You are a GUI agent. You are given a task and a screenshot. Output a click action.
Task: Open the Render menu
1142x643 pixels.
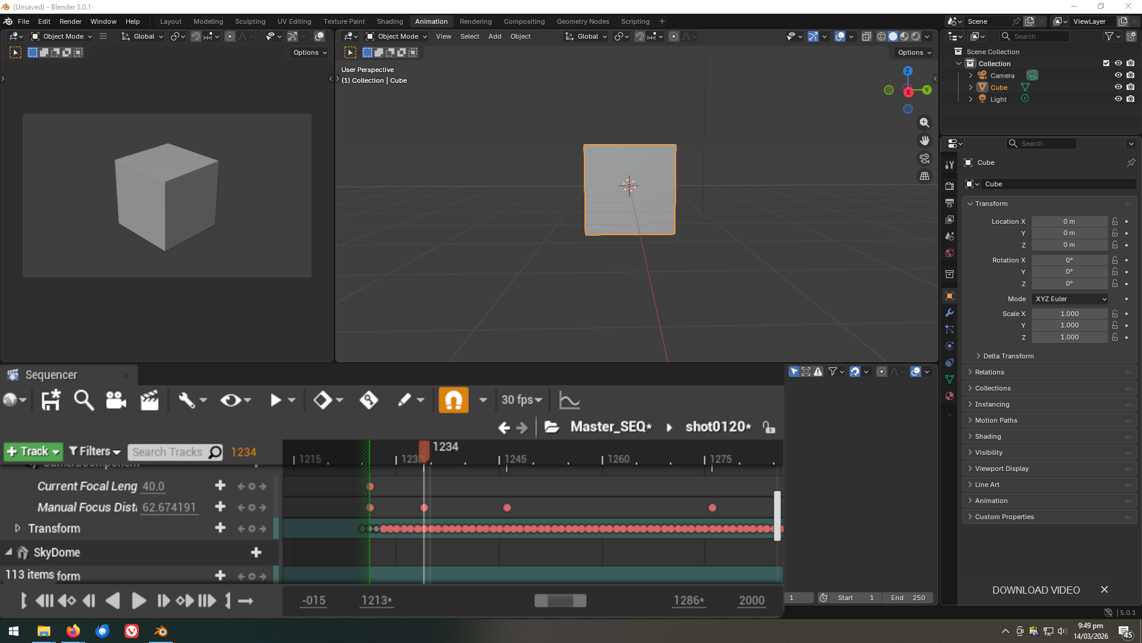tap(70, 21)
